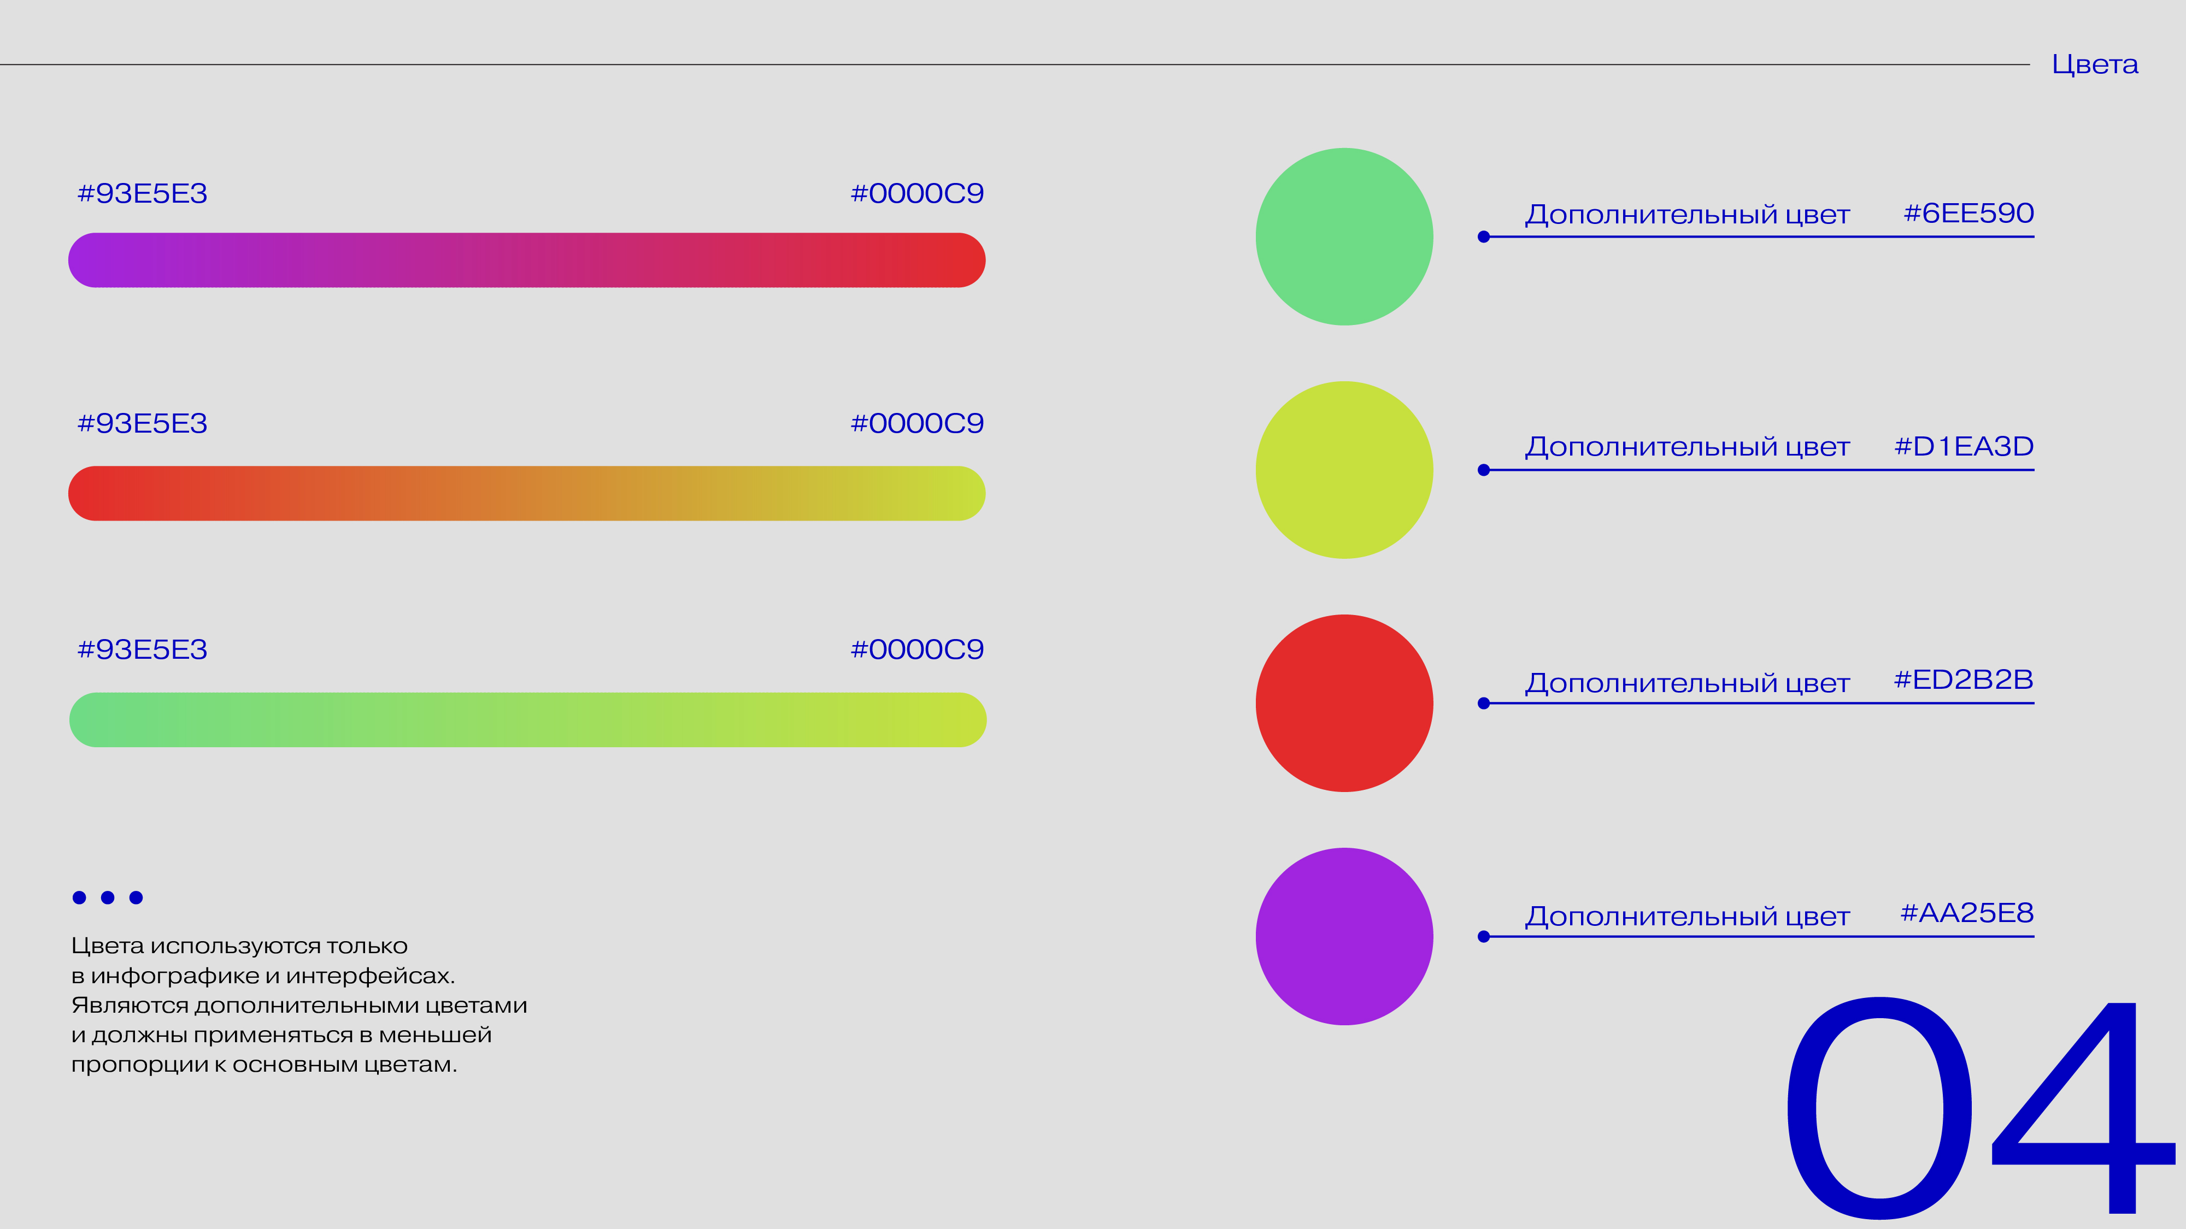Click the first 'Дополнительный цвет' label

click(1687, 215)
